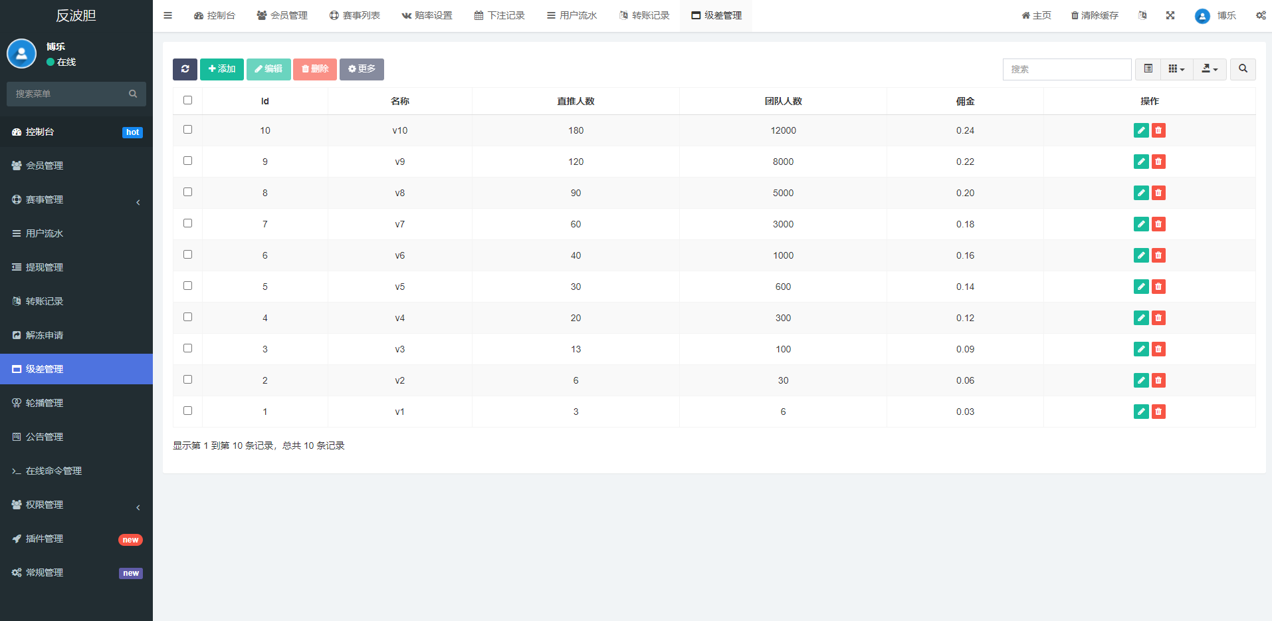Select the checkbox next to v8
The height and width of the screenshot is (621, 1272).
pos(188,191)
